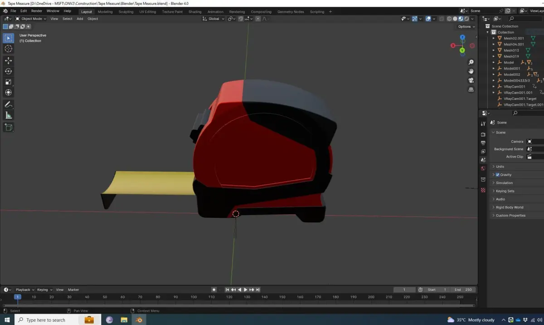Choose the Cursor tool in toolbar
The width and height of the screenshot is (544, 325).
click(x=8, y=49)
